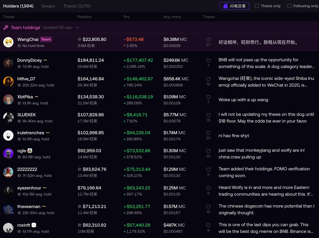Viewport: 319px width, 238px height.
Task: Sort by the Position column header
Action: pos(85,17)
